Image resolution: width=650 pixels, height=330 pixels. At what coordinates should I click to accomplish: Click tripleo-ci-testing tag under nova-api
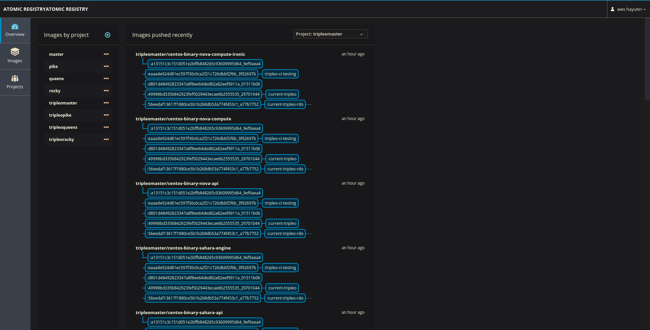pyautogui.click(x=280, y=203)
